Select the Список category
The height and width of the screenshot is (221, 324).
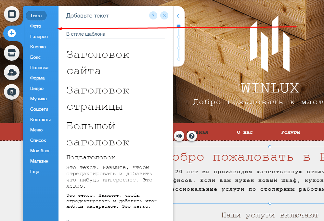[38, 140]
